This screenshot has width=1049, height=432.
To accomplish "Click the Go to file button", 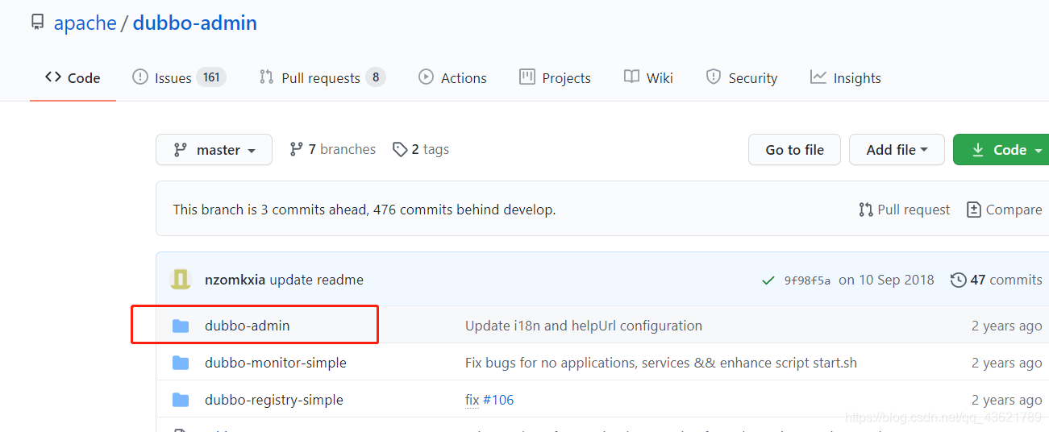I will coord(794,150).
